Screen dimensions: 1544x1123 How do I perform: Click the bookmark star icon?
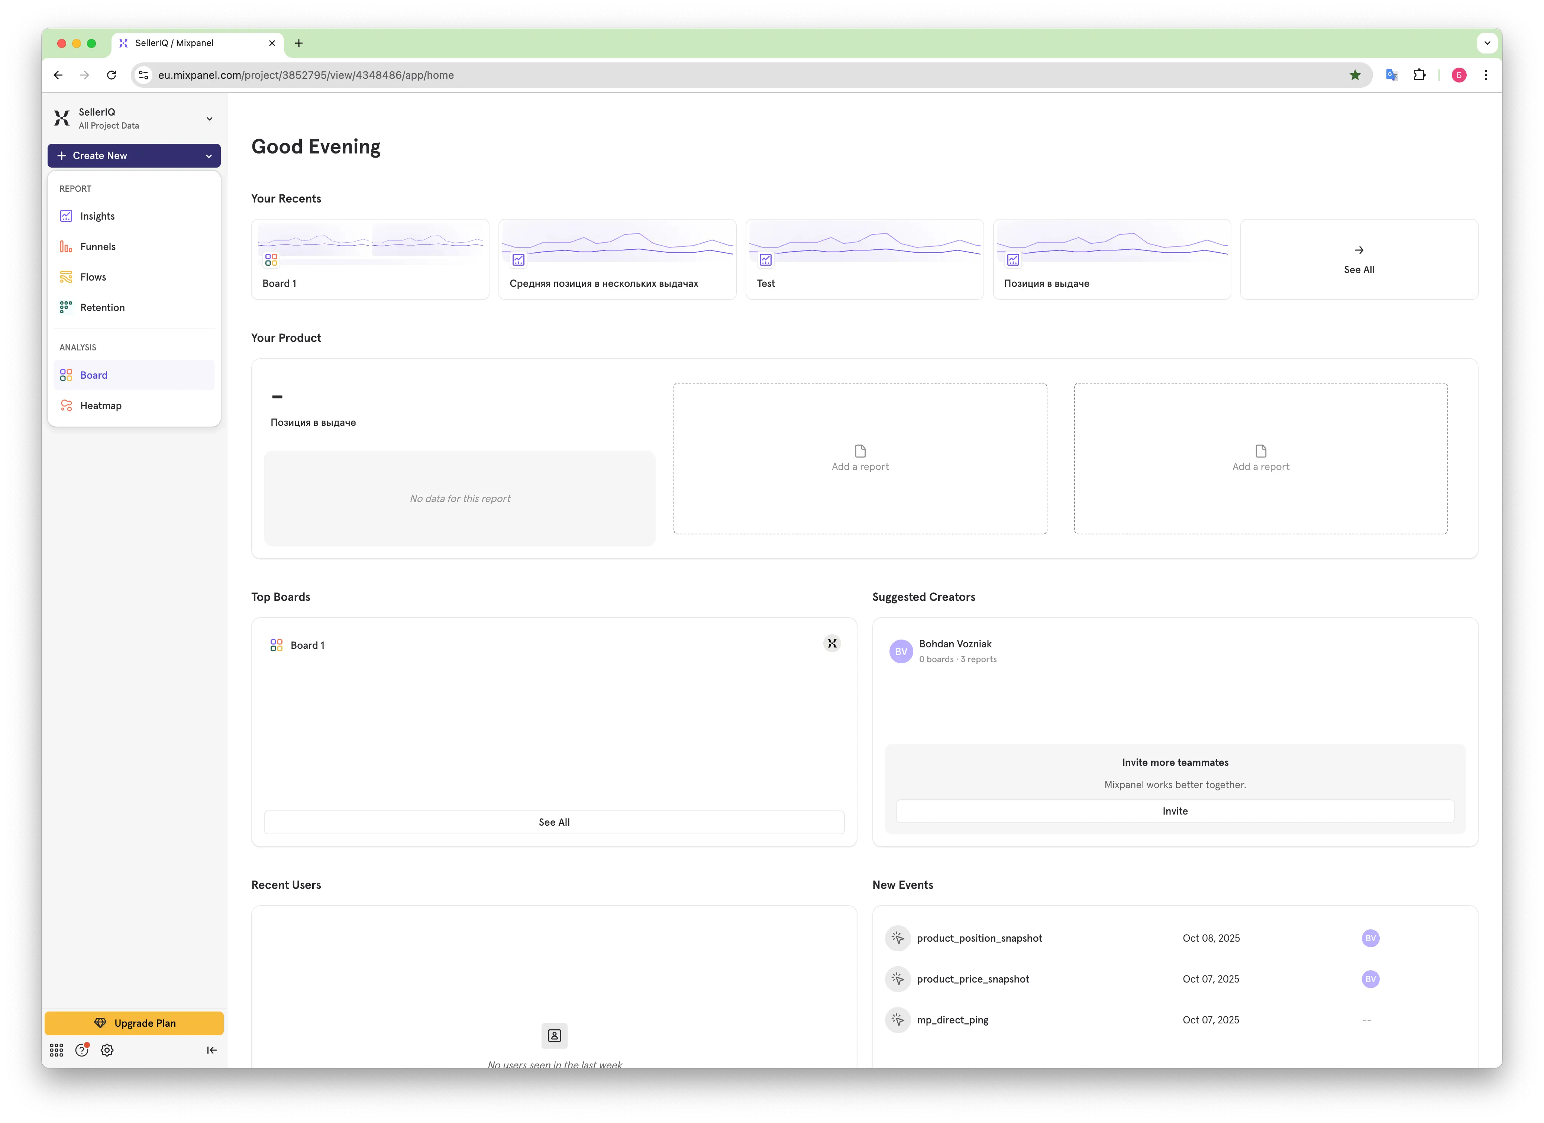point(1355,75)
